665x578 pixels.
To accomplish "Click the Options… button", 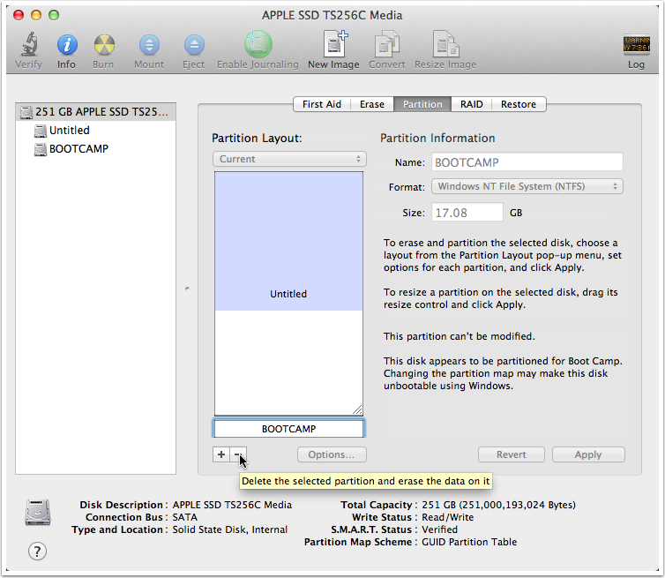I will [332, 454].
